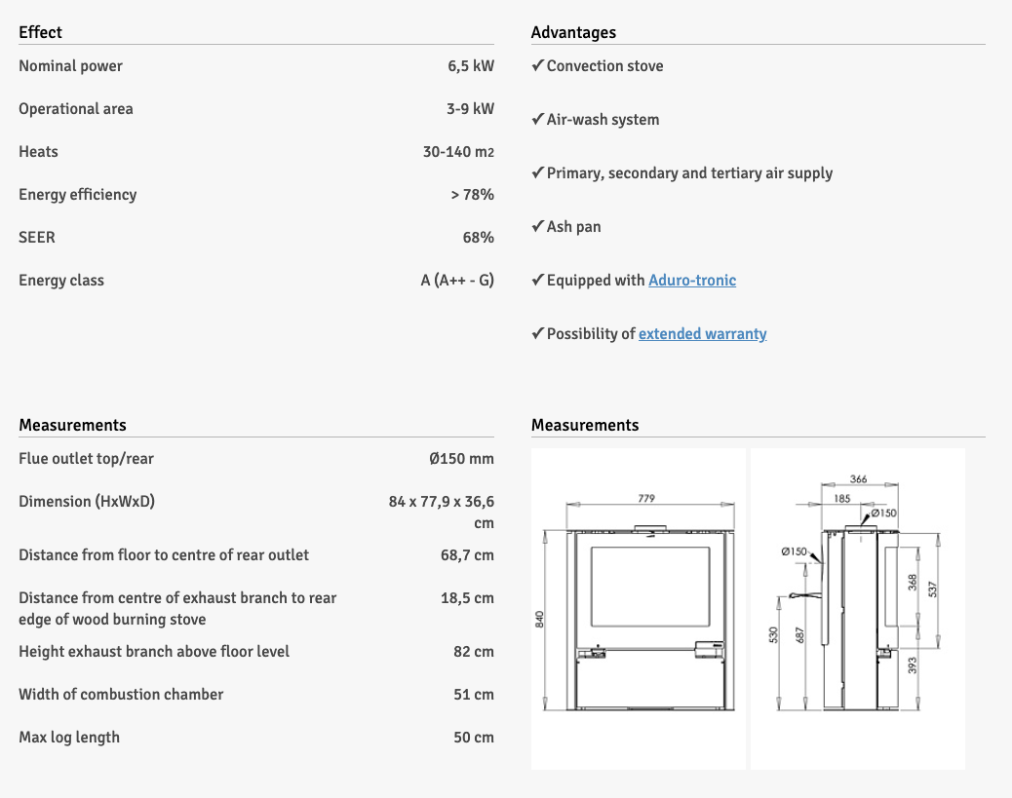Click the left Measurements table heading

point(72,425)
